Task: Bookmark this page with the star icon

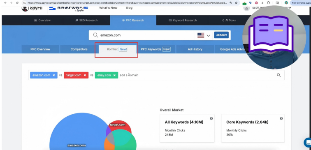Action: pyautogui.click(x=236, y=3)
